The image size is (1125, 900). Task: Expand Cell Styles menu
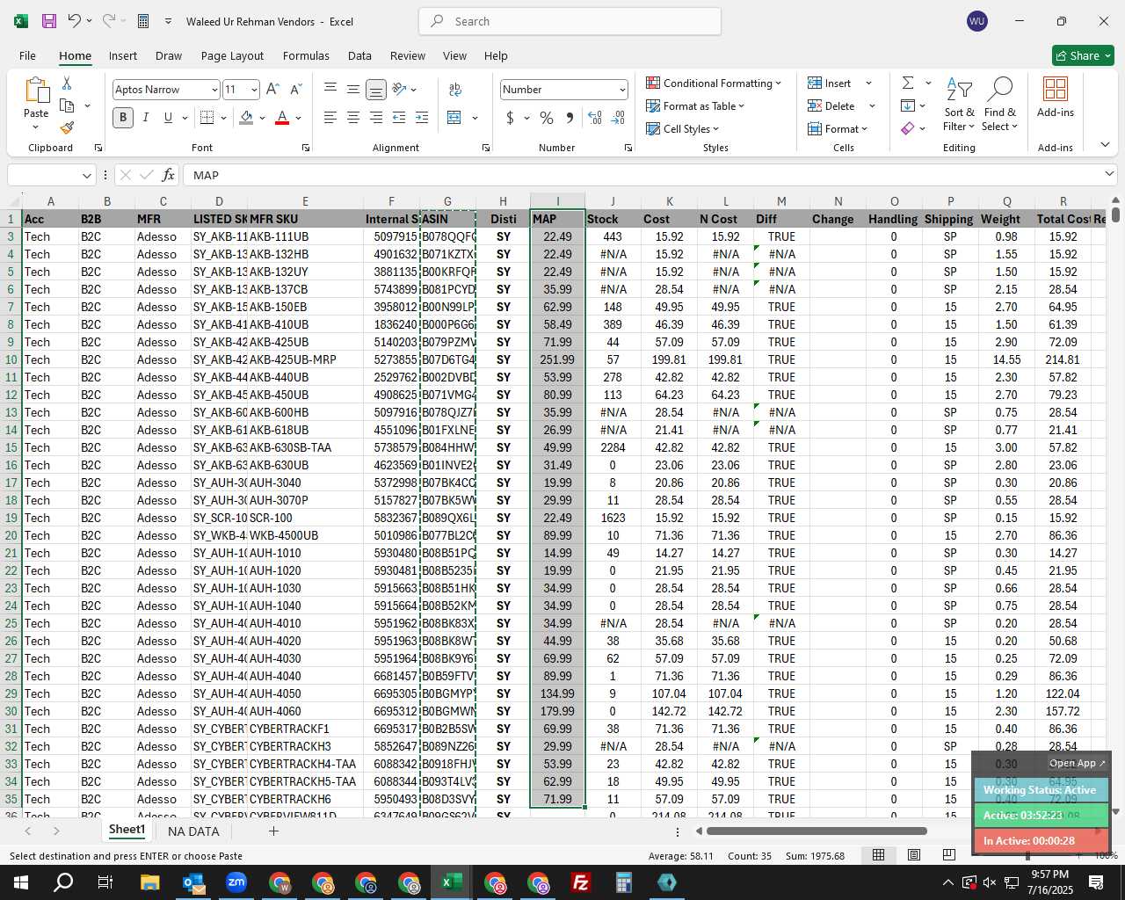coord(683,128)
